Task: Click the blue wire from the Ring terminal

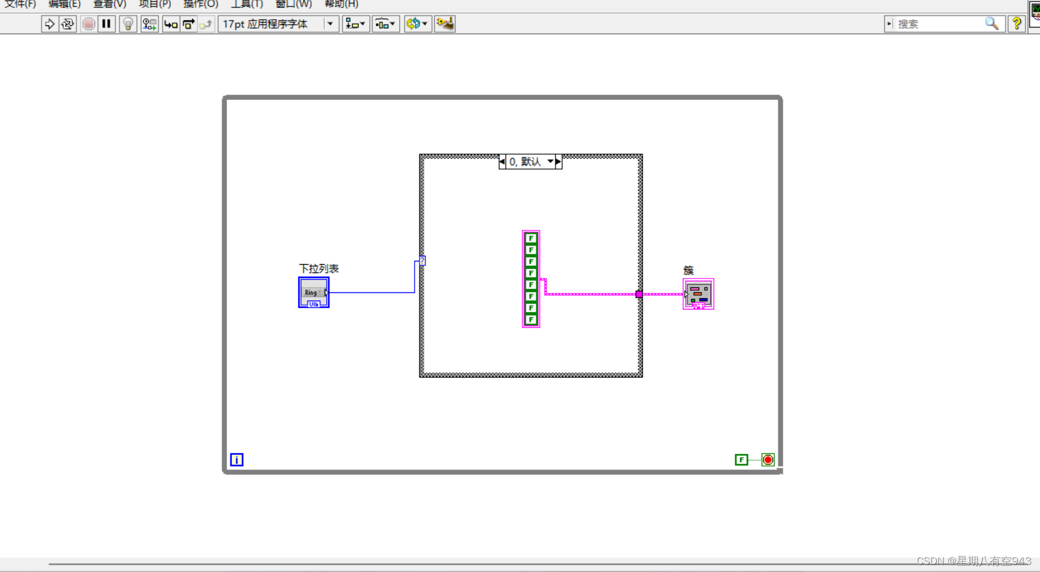Action: [x=372, y=292]
